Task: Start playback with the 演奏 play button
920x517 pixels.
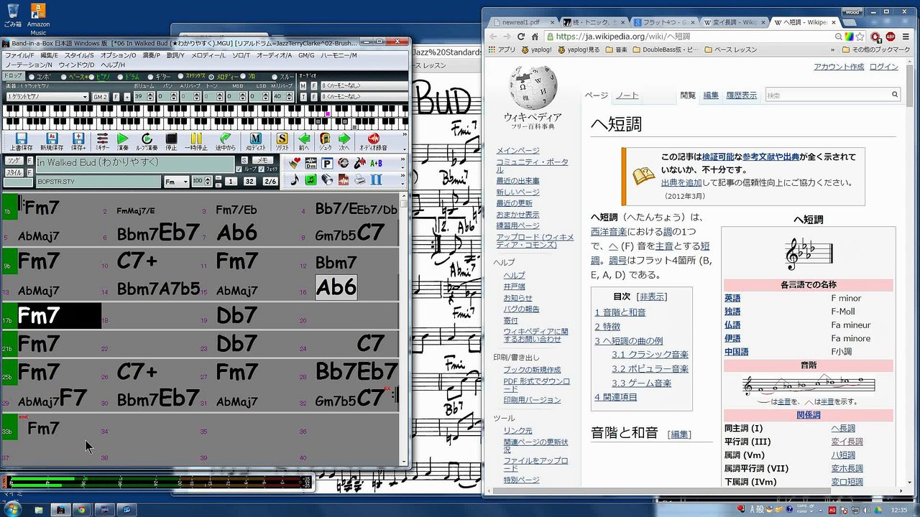Action: coord(123,141)
